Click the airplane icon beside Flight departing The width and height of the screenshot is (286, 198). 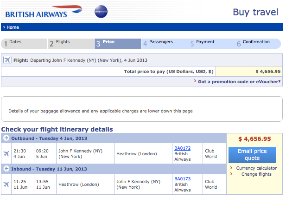pyautogui.click(x=7, y=60)
